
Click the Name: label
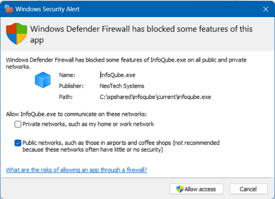(67, 75)
